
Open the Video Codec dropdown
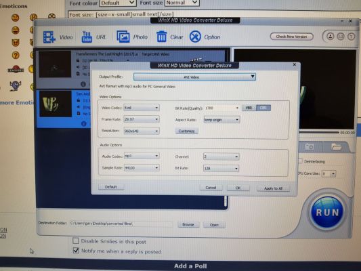(142, 108)
